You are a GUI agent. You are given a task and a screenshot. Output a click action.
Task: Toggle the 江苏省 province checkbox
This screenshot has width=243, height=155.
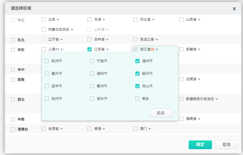pos(89,49)
